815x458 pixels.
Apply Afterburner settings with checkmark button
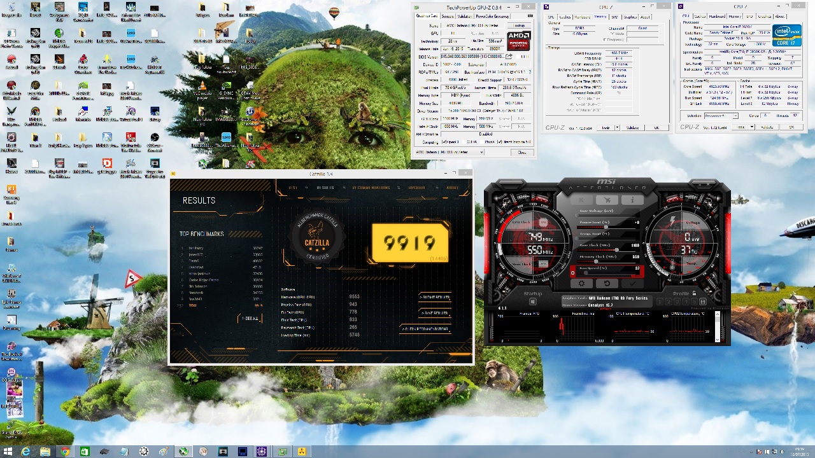click(x=632, y=284)
